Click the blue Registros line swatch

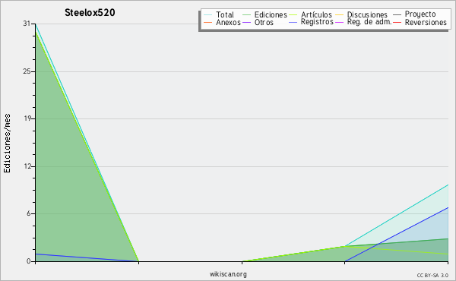[293, 22]
